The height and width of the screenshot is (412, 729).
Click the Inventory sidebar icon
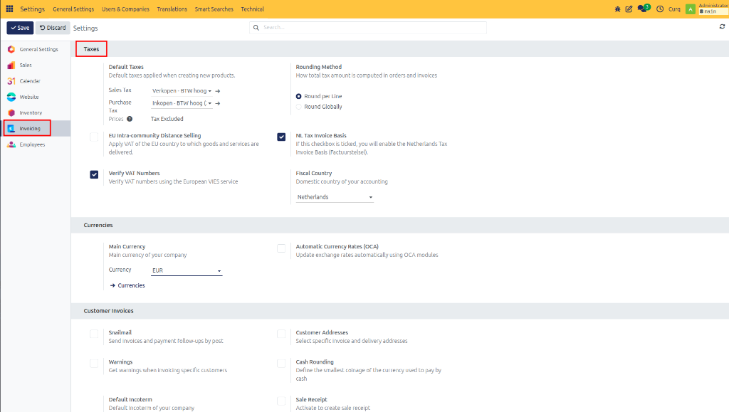click(11, 112)
